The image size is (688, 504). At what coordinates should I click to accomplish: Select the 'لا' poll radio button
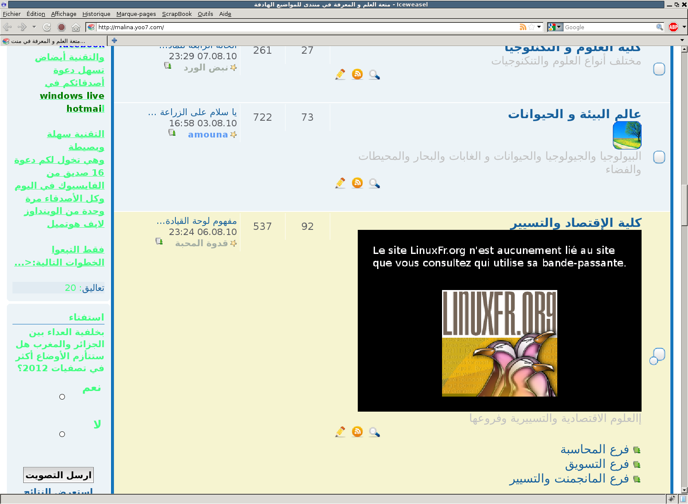click(x=62, y=434)
